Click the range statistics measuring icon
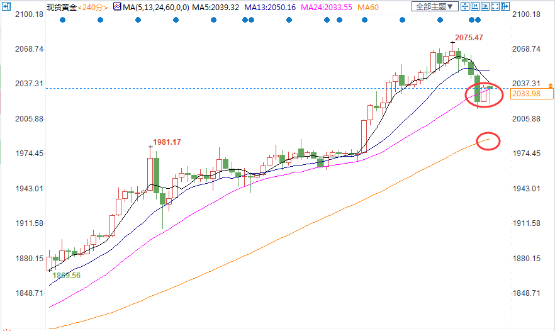 [x=474, y=7]
